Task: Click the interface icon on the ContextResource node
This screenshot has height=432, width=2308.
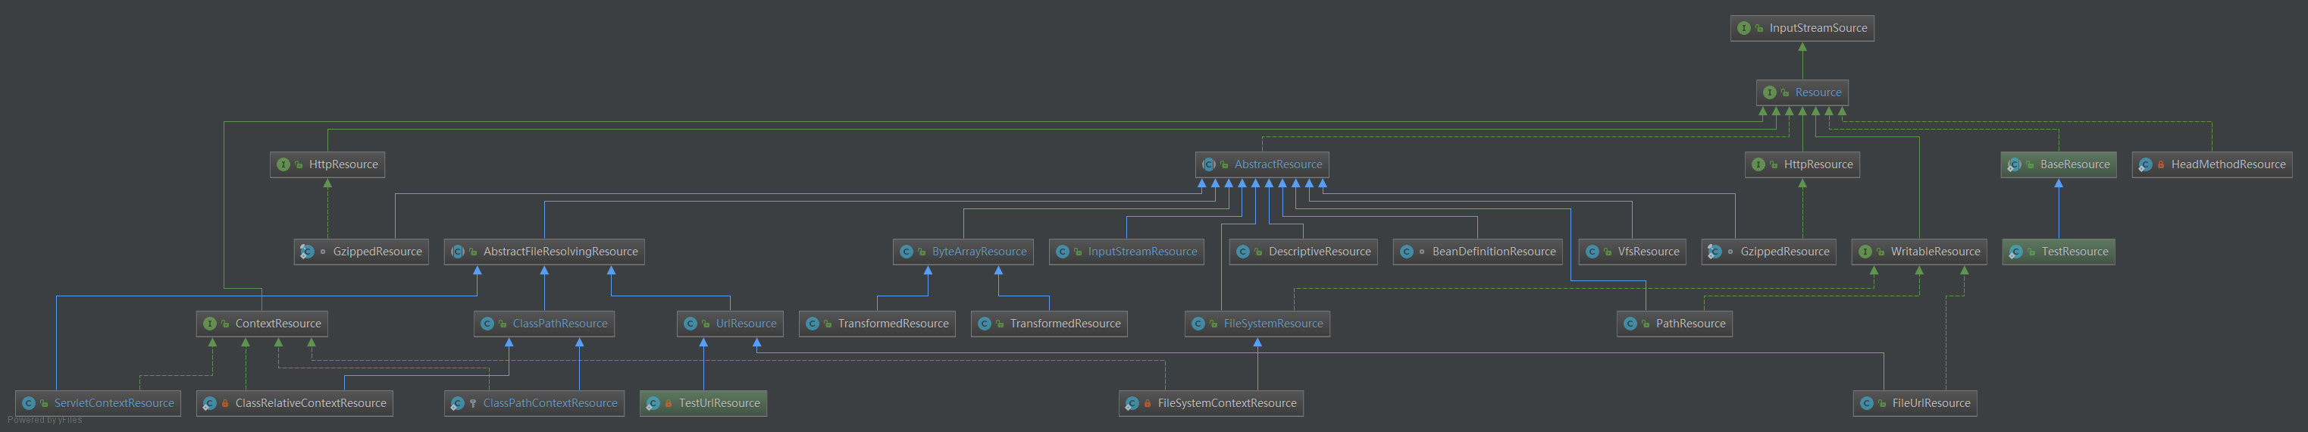Action: coord(210,324)
